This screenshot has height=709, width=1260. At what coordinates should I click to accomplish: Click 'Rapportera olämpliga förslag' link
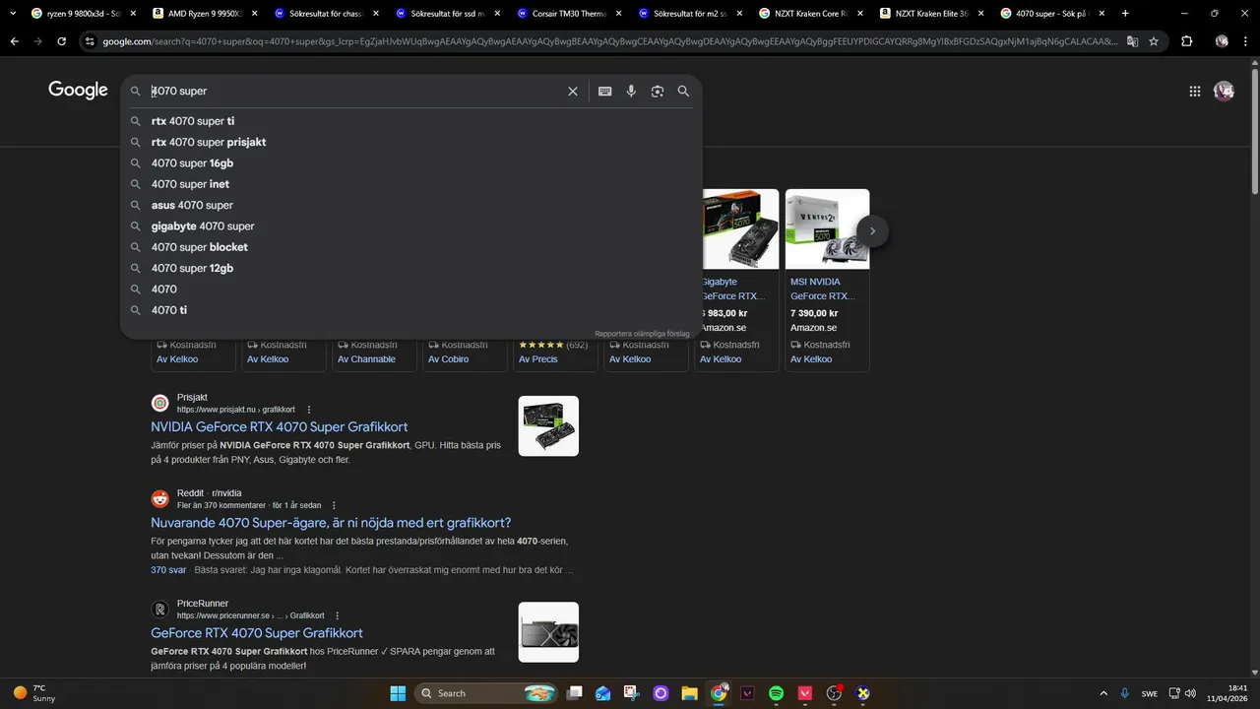pos(642,334)
